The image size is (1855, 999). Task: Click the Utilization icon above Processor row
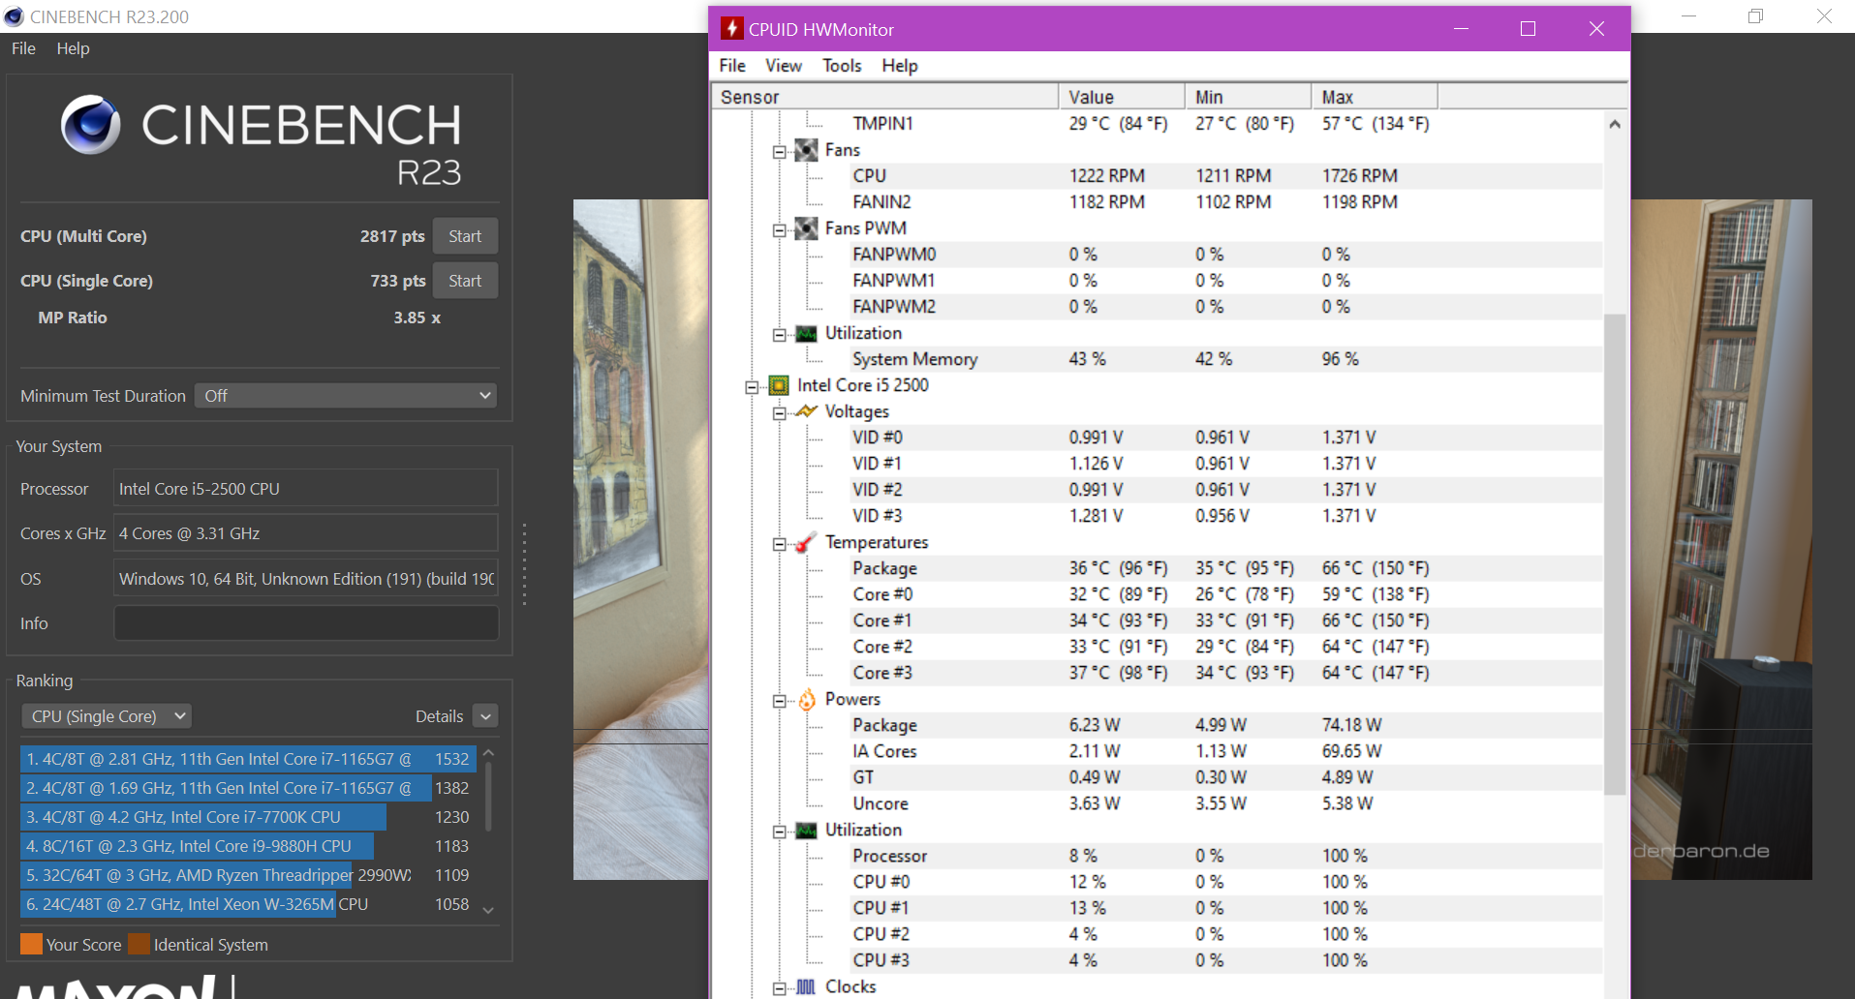pyautogui.click(x=806, y=831)
